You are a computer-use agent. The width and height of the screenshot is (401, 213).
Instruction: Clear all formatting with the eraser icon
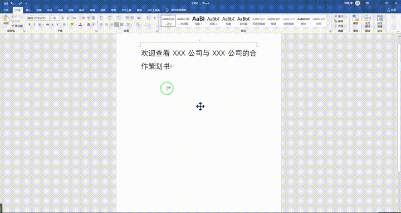tap(84, 18)
